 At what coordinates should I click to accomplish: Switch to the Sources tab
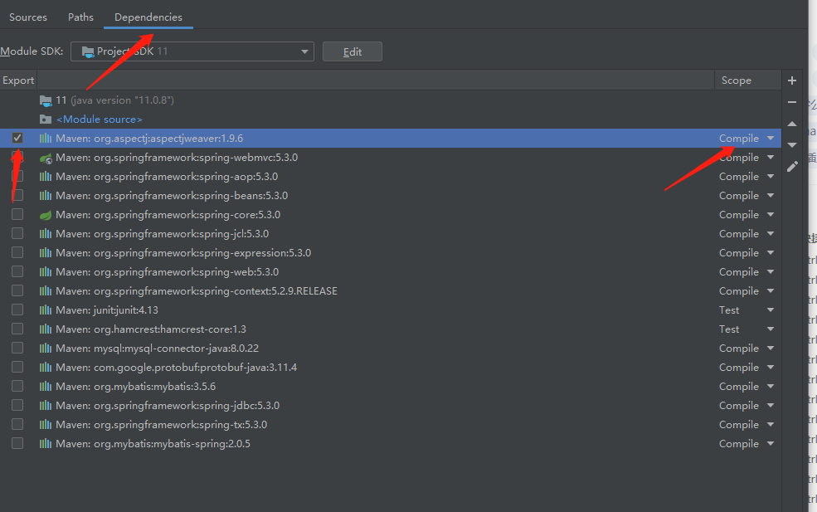[x=28, y=17]
